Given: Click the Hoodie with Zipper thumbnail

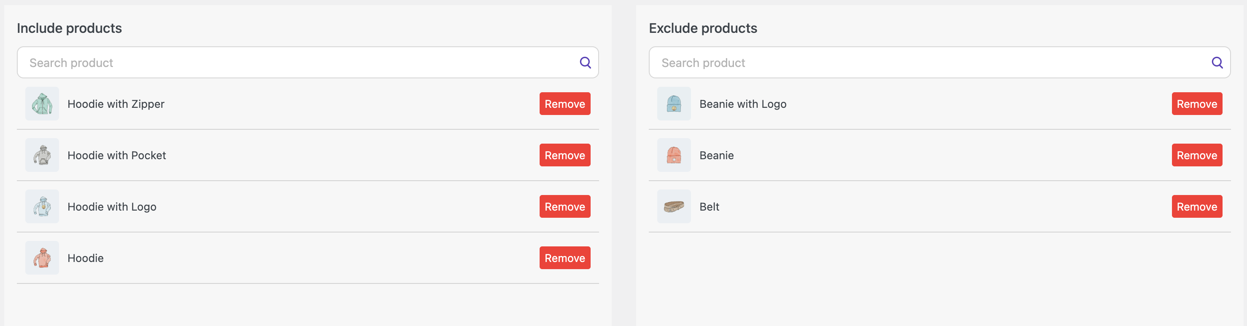Looking at the screenshot, I should (42, 104).
